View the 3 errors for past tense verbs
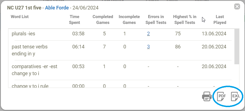Screen dimensions: 245x111 tap(148, 47)
